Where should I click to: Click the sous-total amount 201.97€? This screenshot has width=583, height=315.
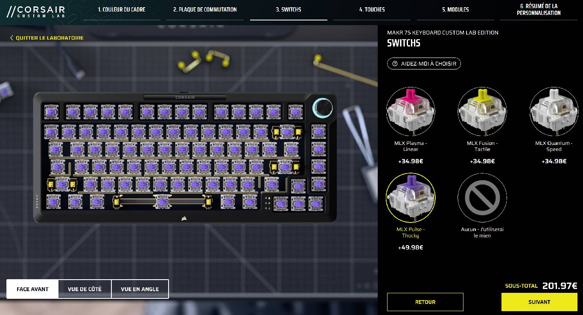click(560, 286)
